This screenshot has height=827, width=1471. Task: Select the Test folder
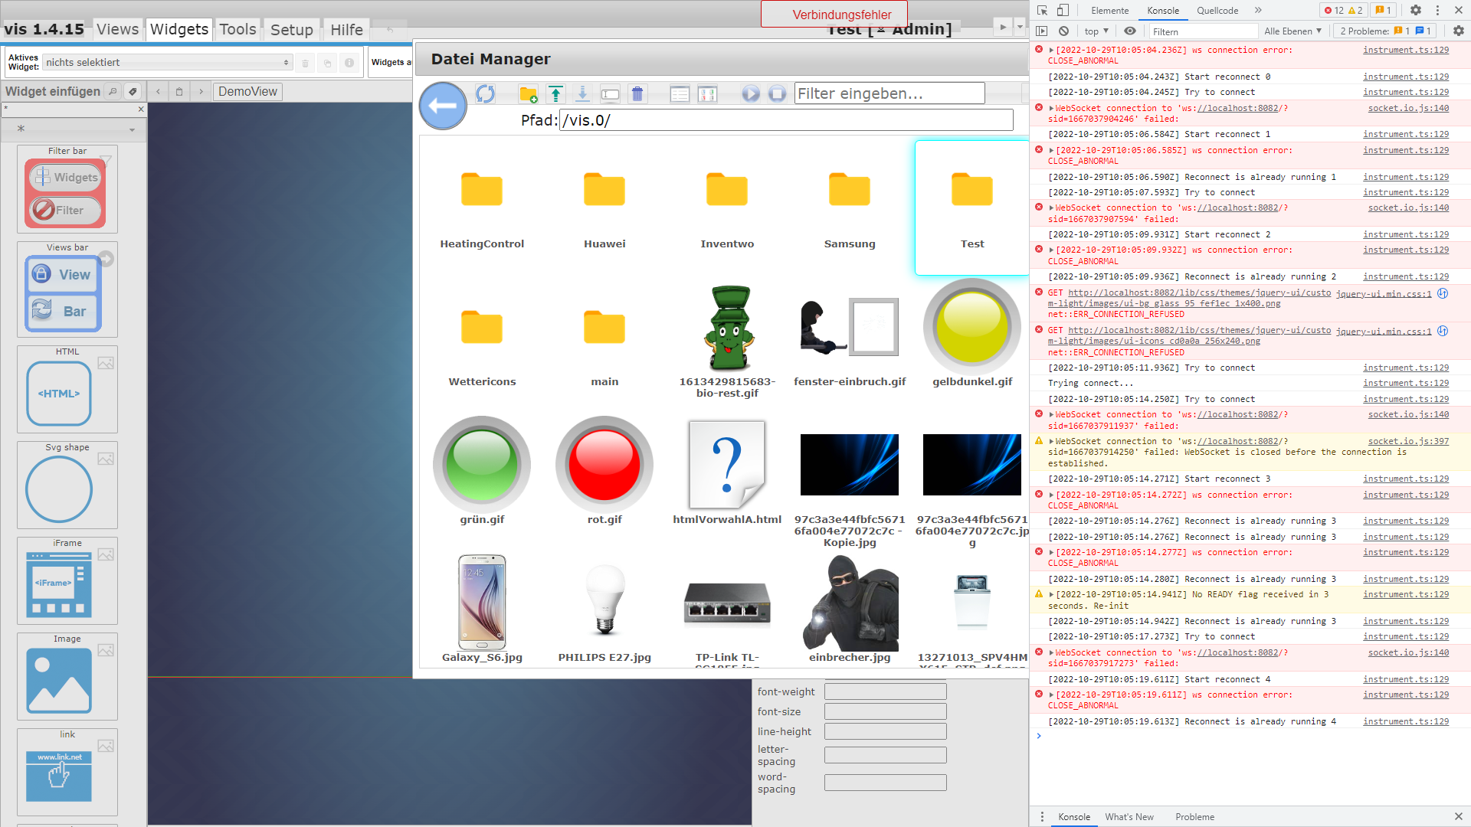[x=972, y=207]
